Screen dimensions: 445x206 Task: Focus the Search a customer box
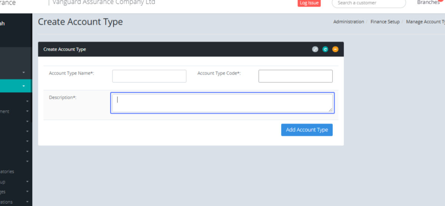(369, 3)
